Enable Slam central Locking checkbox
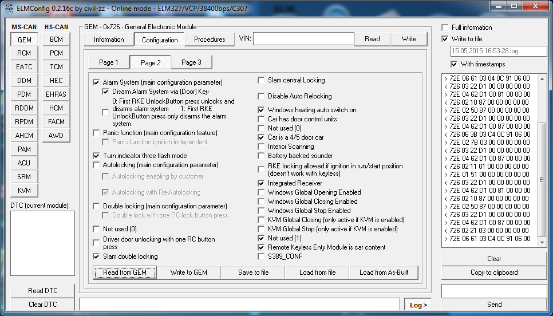Viewport: 553px width, 316px height. 262,80
